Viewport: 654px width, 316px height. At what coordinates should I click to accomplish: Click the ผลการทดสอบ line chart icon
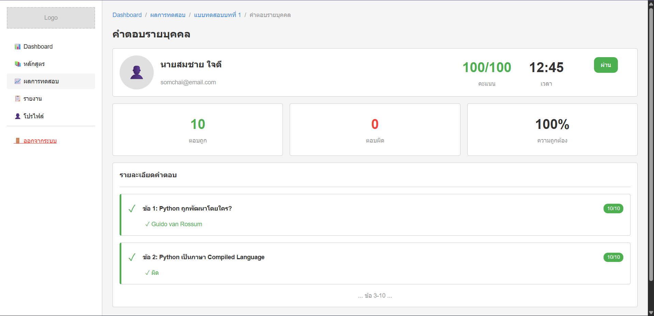18,81
